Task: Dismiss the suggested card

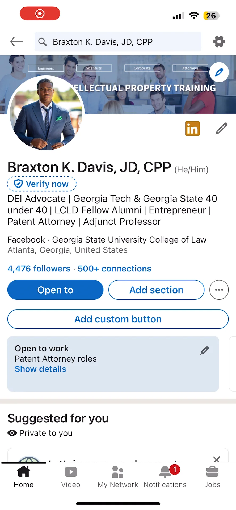Action: tap(217, 459)
